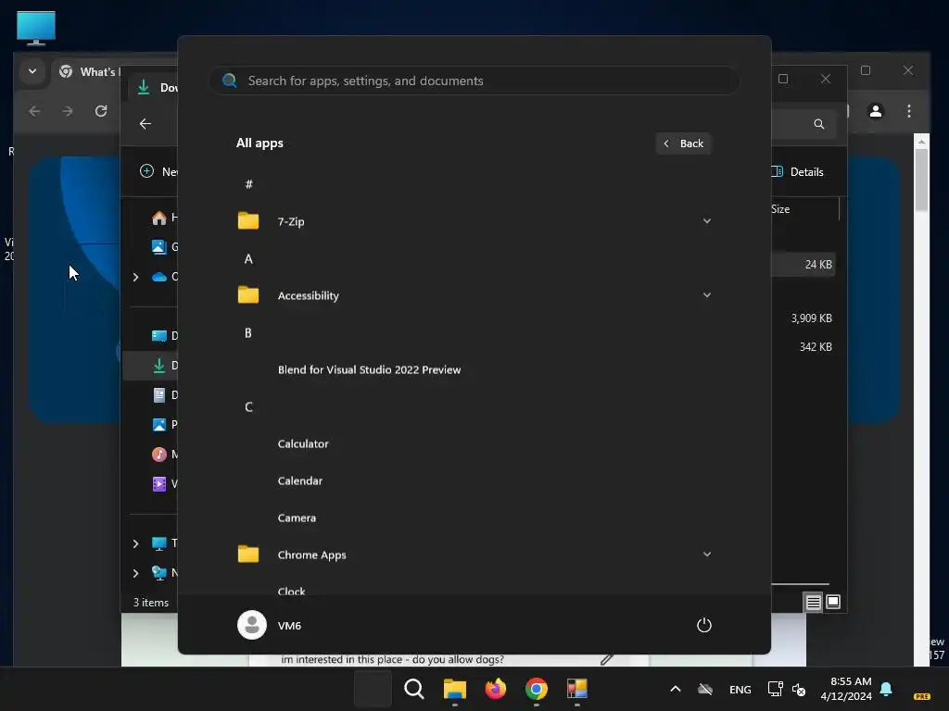
Task: Open Pictures in File Explorer sidebar
Action: pyautogui.click(x=163, y=424)
